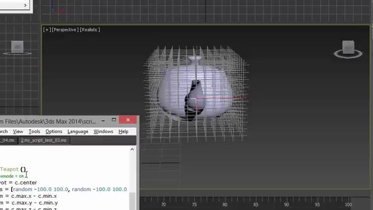373x210 pixels.
Task: Click the script editor vertical scrollbar thumb
Action: coord(132,201)
